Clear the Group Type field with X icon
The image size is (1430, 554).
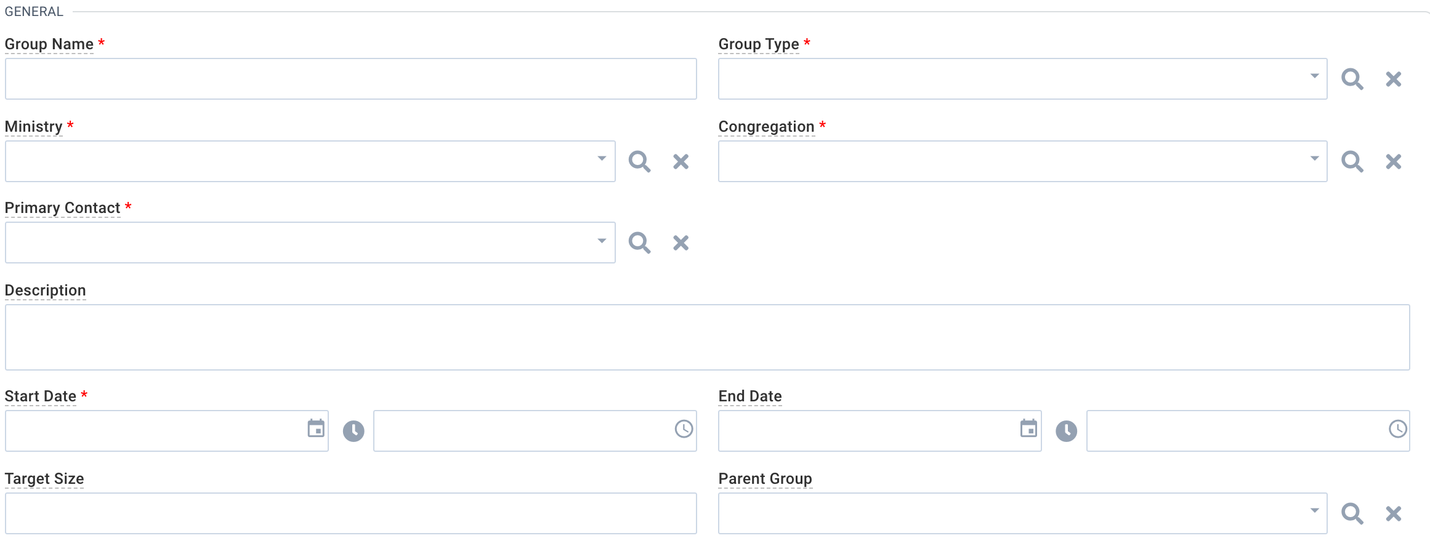(x=1394, y=79)
